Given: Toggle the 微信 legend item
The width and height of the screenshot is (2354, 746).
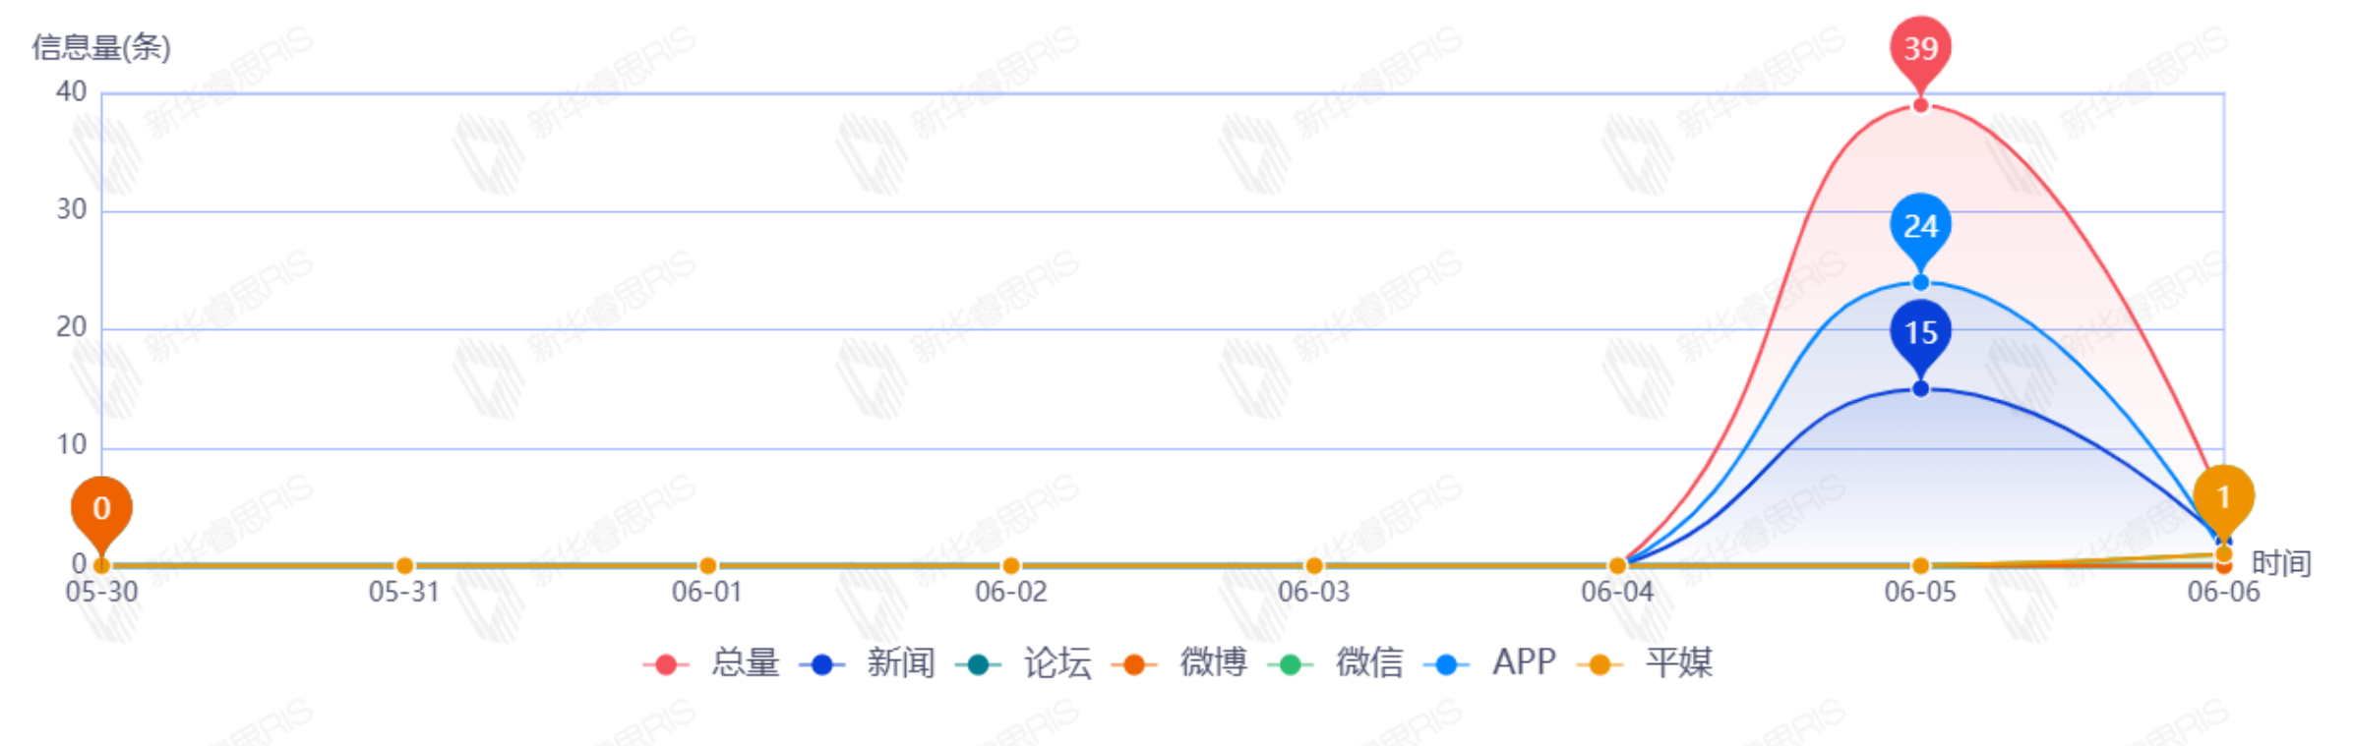Looking at the screenshot, I should 1336,663.
